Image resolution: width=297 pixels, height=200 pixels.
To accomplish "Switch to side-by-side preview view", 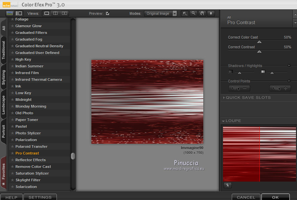I will [x=64, y=13].
